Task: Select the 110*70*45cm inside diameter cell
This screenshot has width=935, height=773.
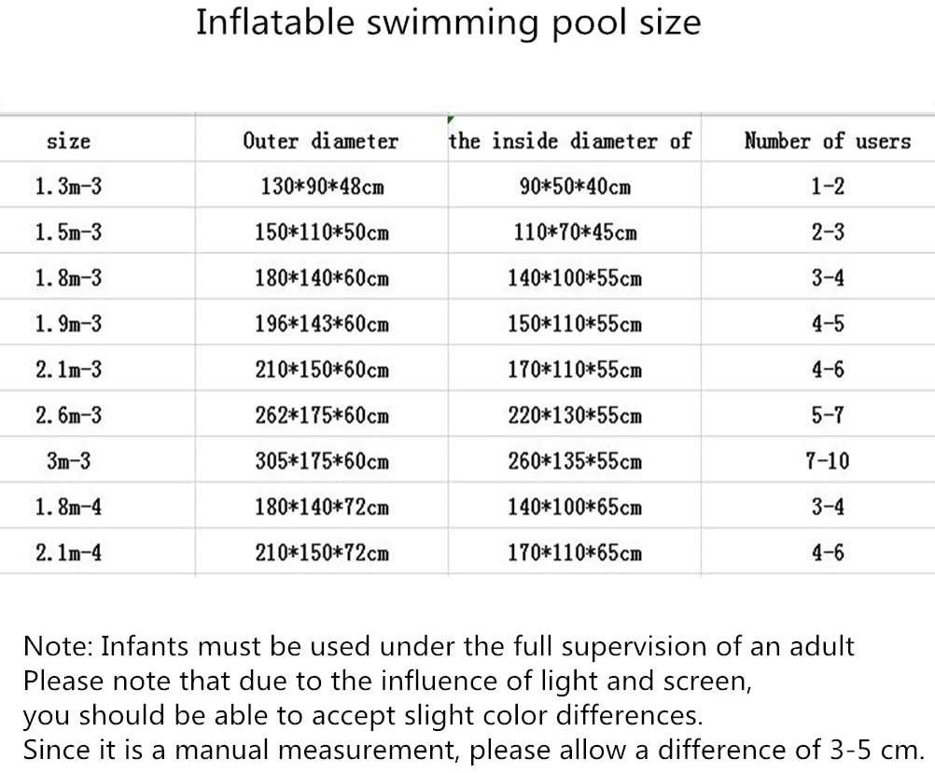Action: point(574,232)
